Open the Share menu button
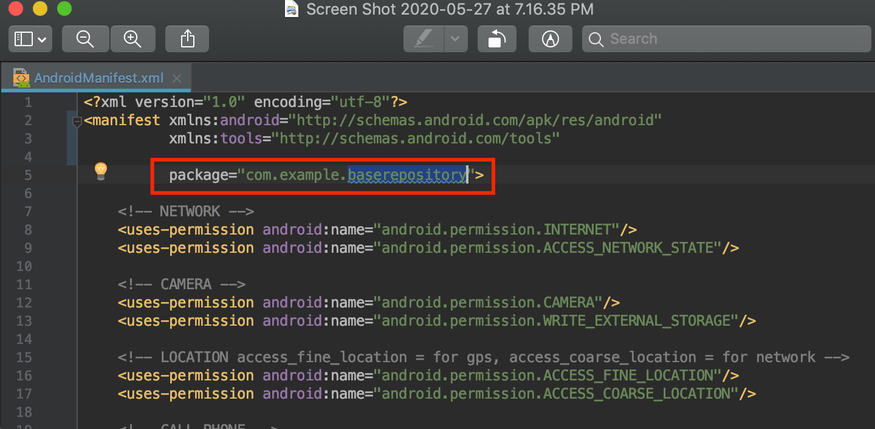The height and width of the screenshot is (429, 875). [x=187, y=39]
